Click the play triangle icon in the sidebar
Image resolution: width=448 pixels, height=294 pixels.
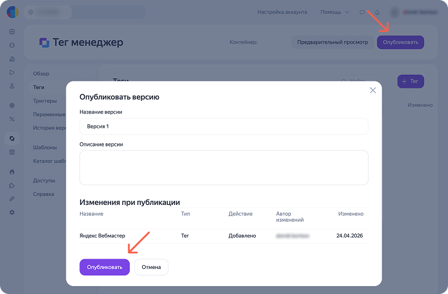pos(12,72)
